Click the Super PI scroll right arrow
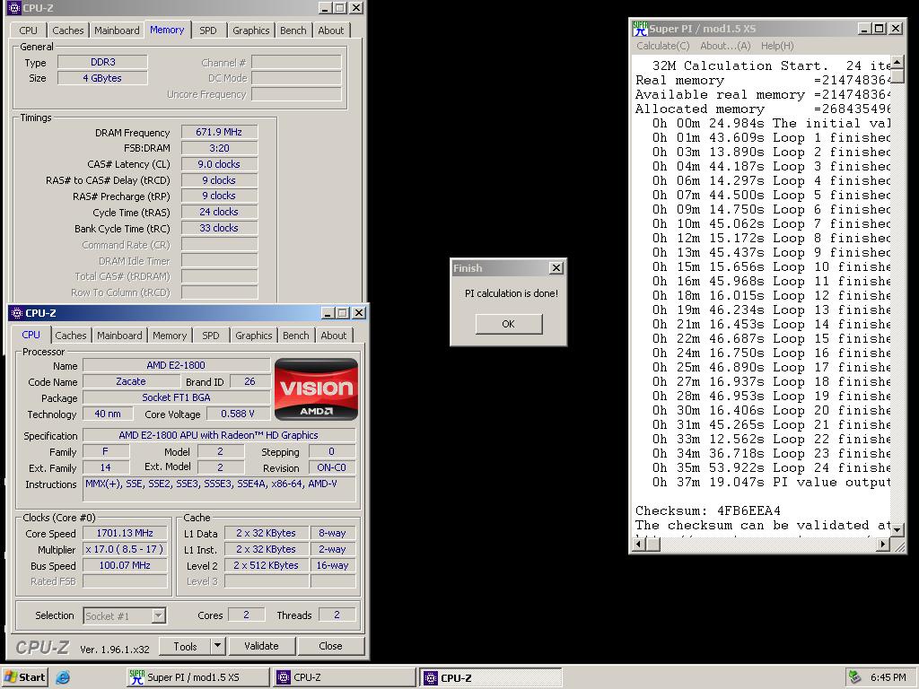 [883, 545]
